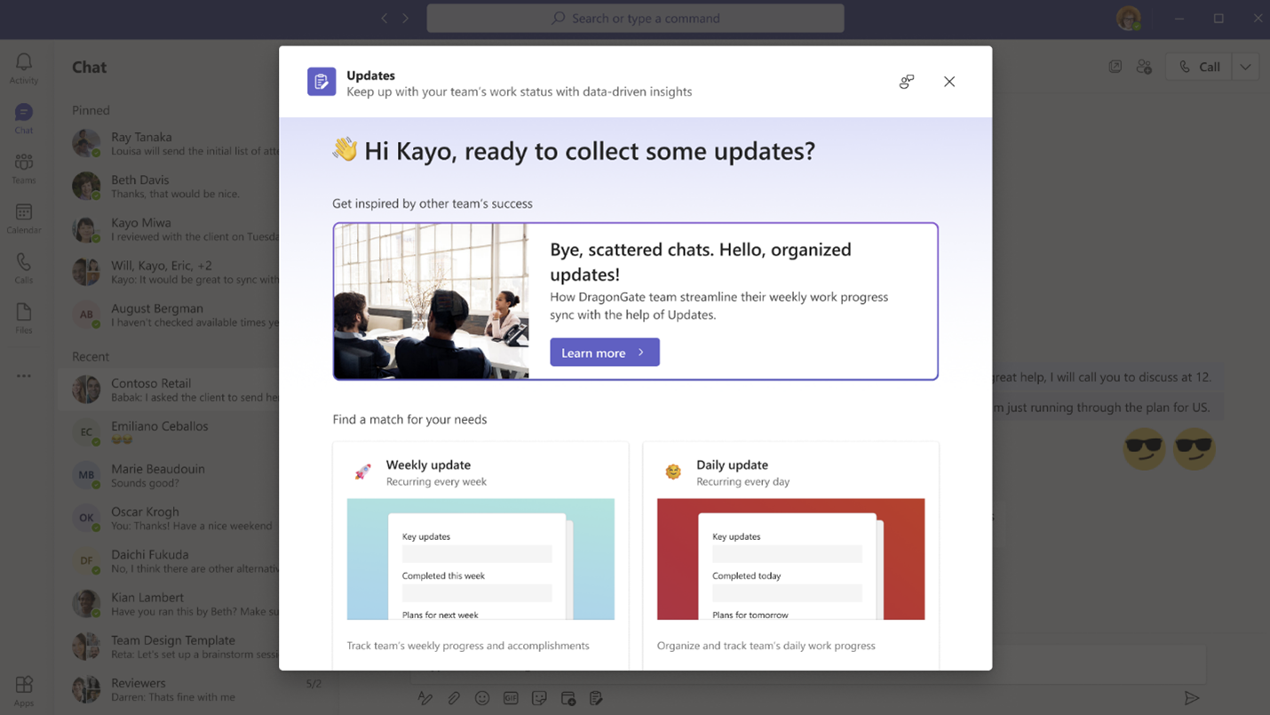Click Learn more about the DragonGate story
This screenshot has height=715, width=1270.
click(604, 352)
